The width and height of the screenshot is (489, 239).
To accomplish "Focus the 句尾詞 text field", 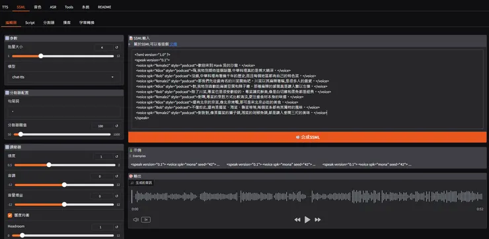I will coord(64,112).
